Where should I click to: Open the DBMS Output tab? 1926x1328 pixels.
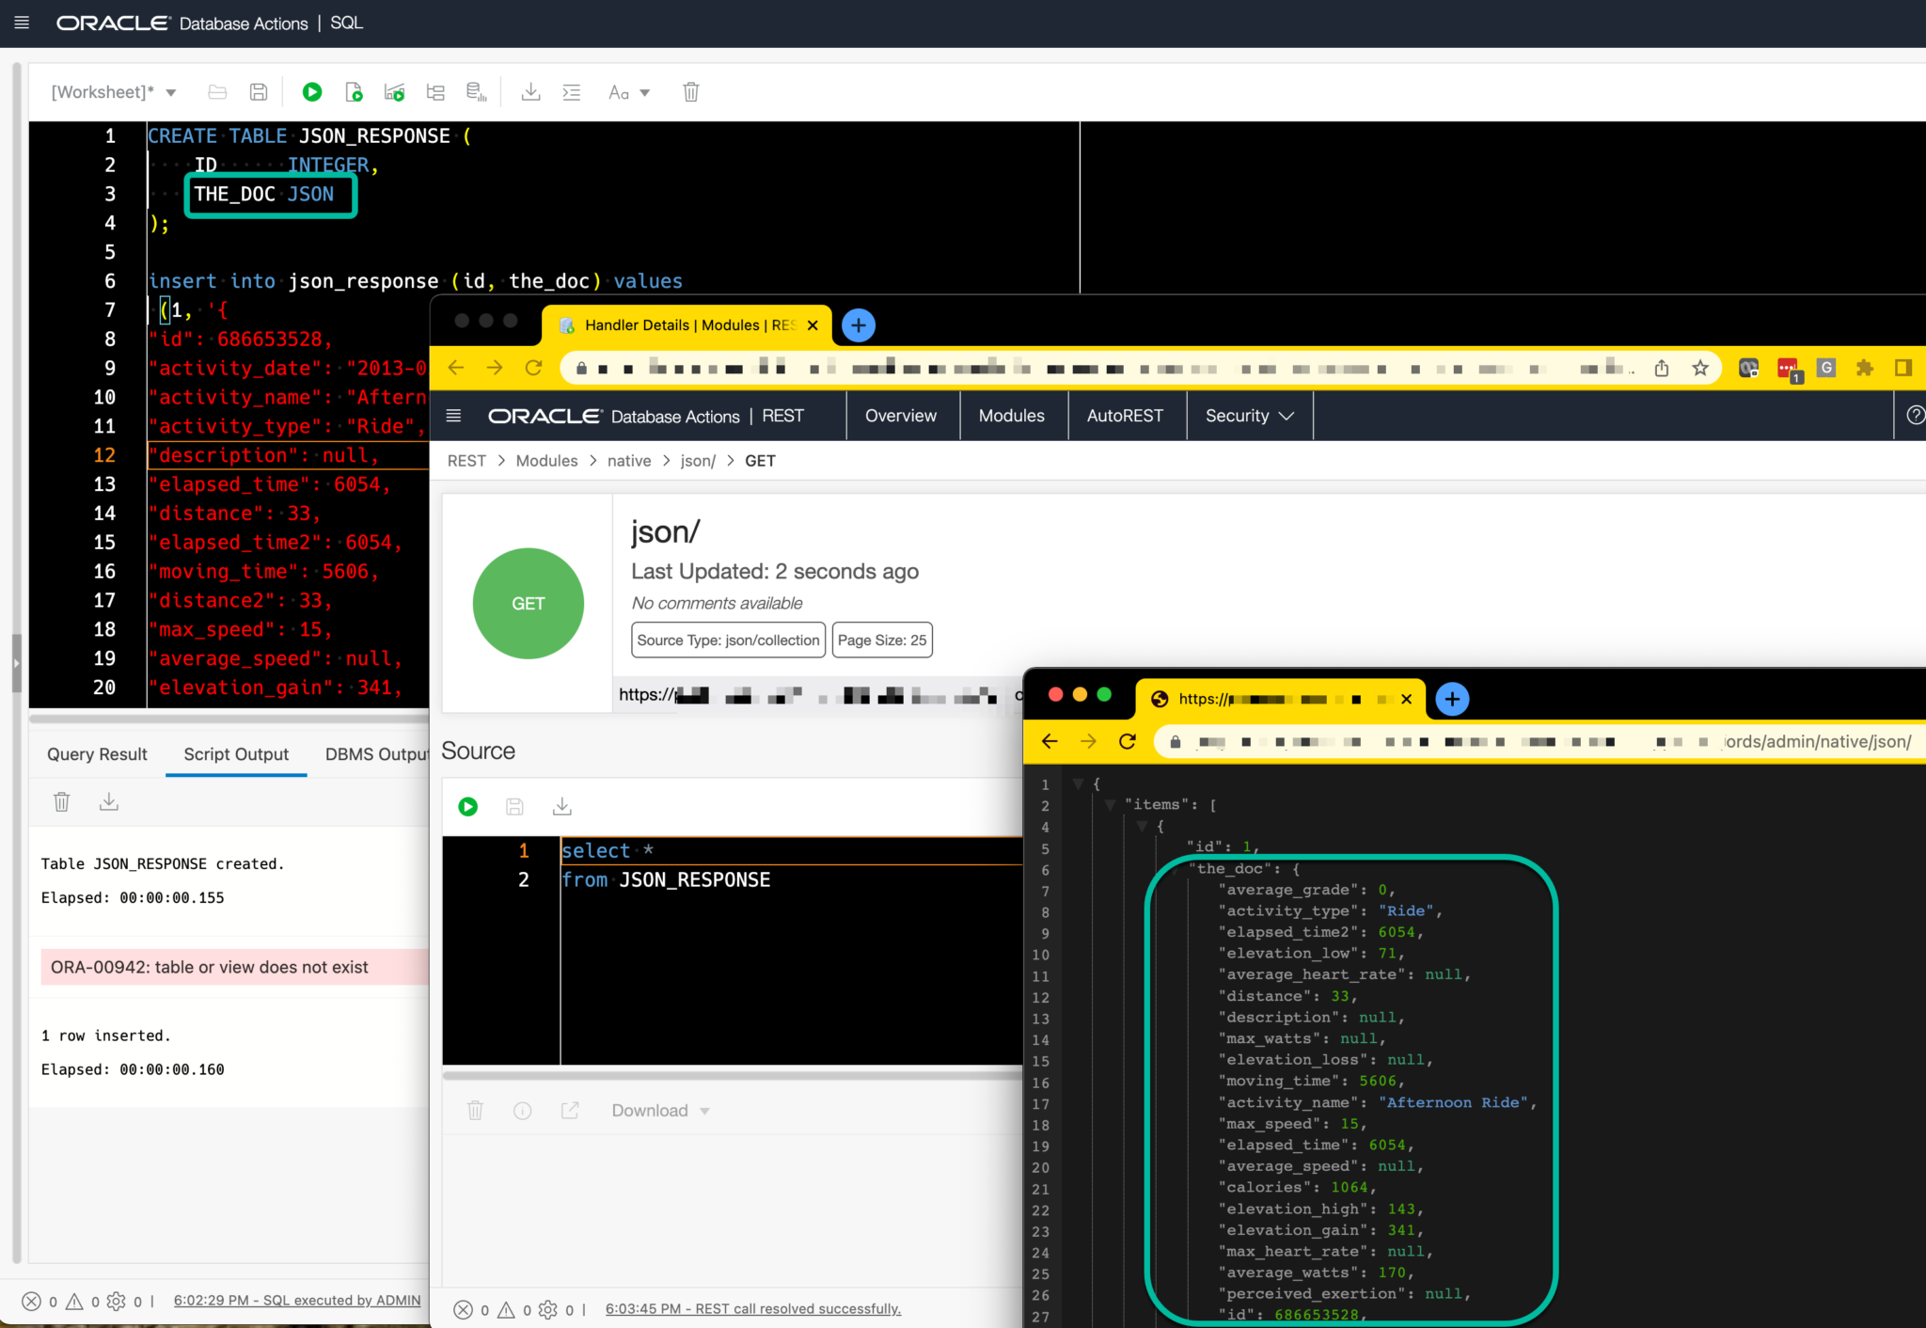point(376,754)
